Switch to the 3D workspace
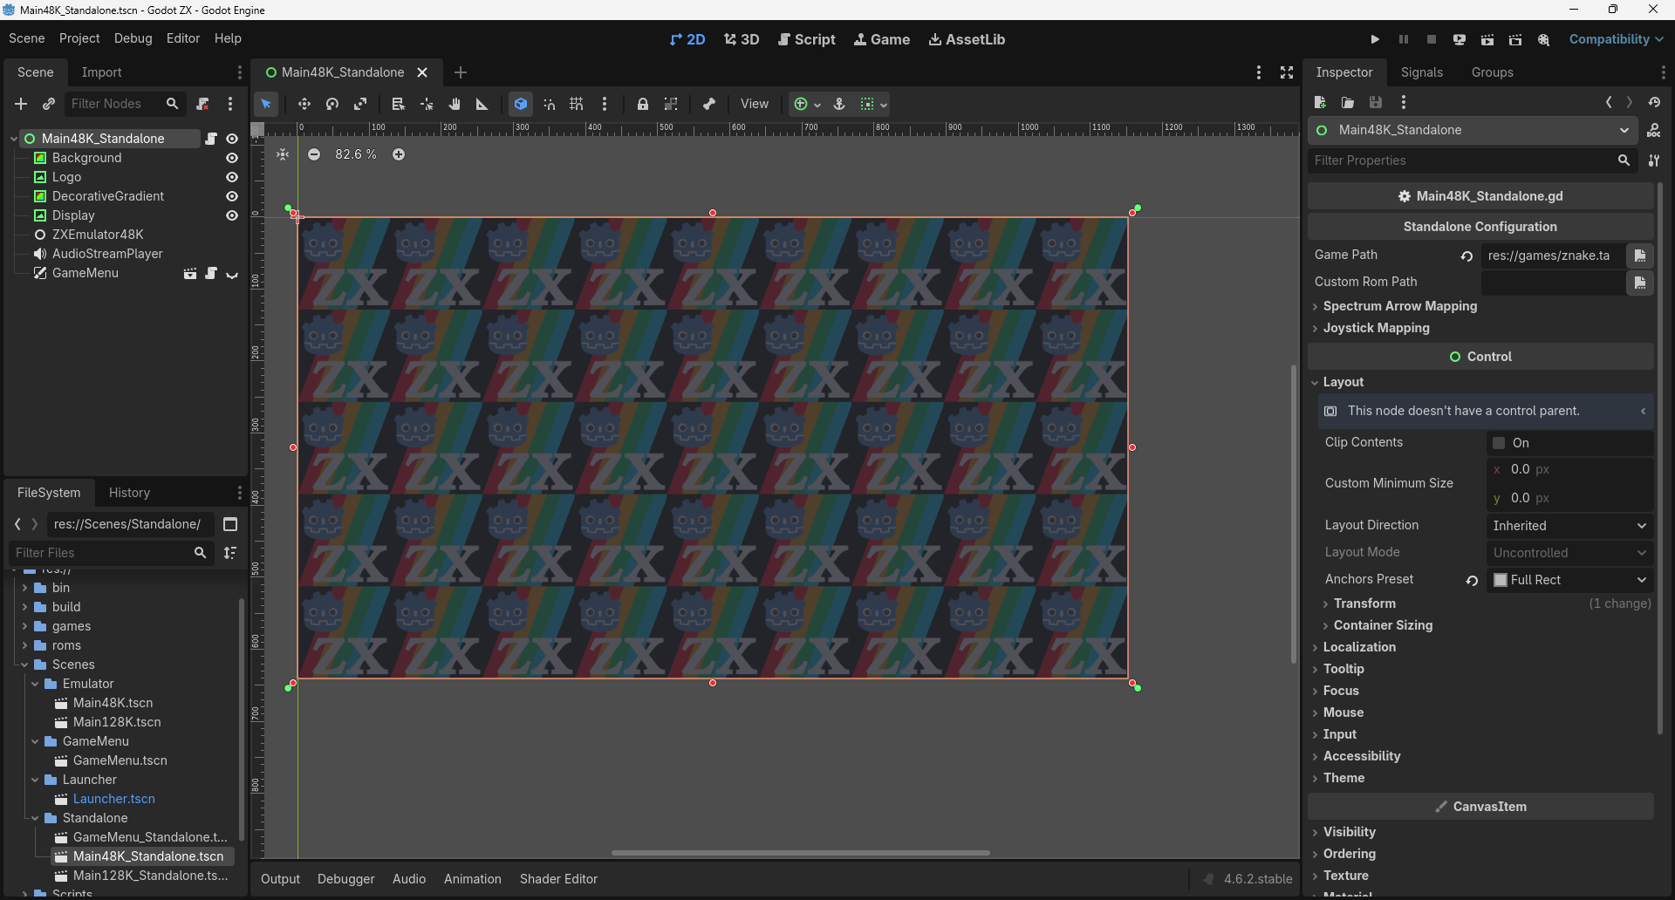This screenshot has height=900, width=1675. 742,39
